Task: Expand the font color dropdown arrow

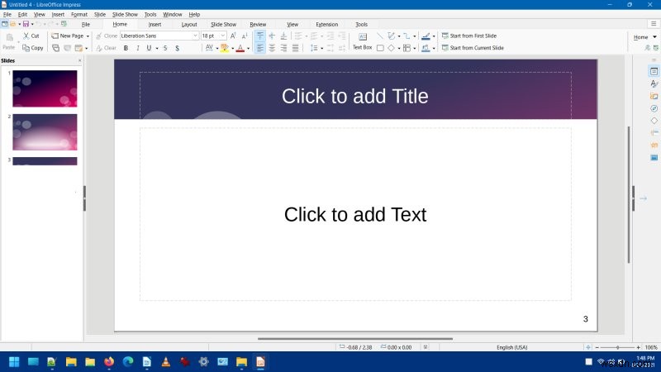Action: (249, 48)
